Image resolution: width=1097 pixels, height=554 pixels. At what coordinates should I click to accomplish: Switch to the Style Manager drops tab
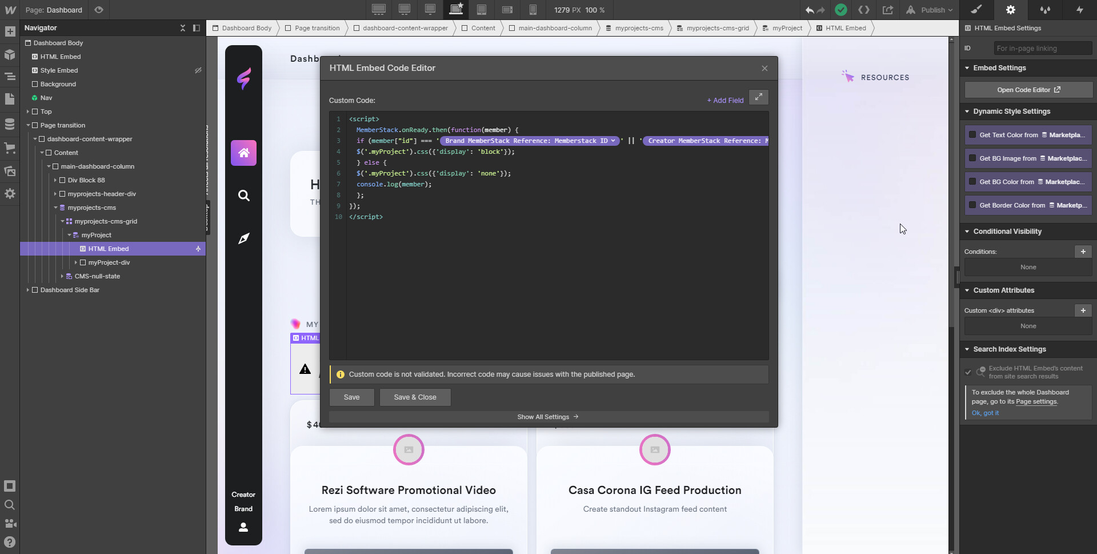[x=1045, y=10]
